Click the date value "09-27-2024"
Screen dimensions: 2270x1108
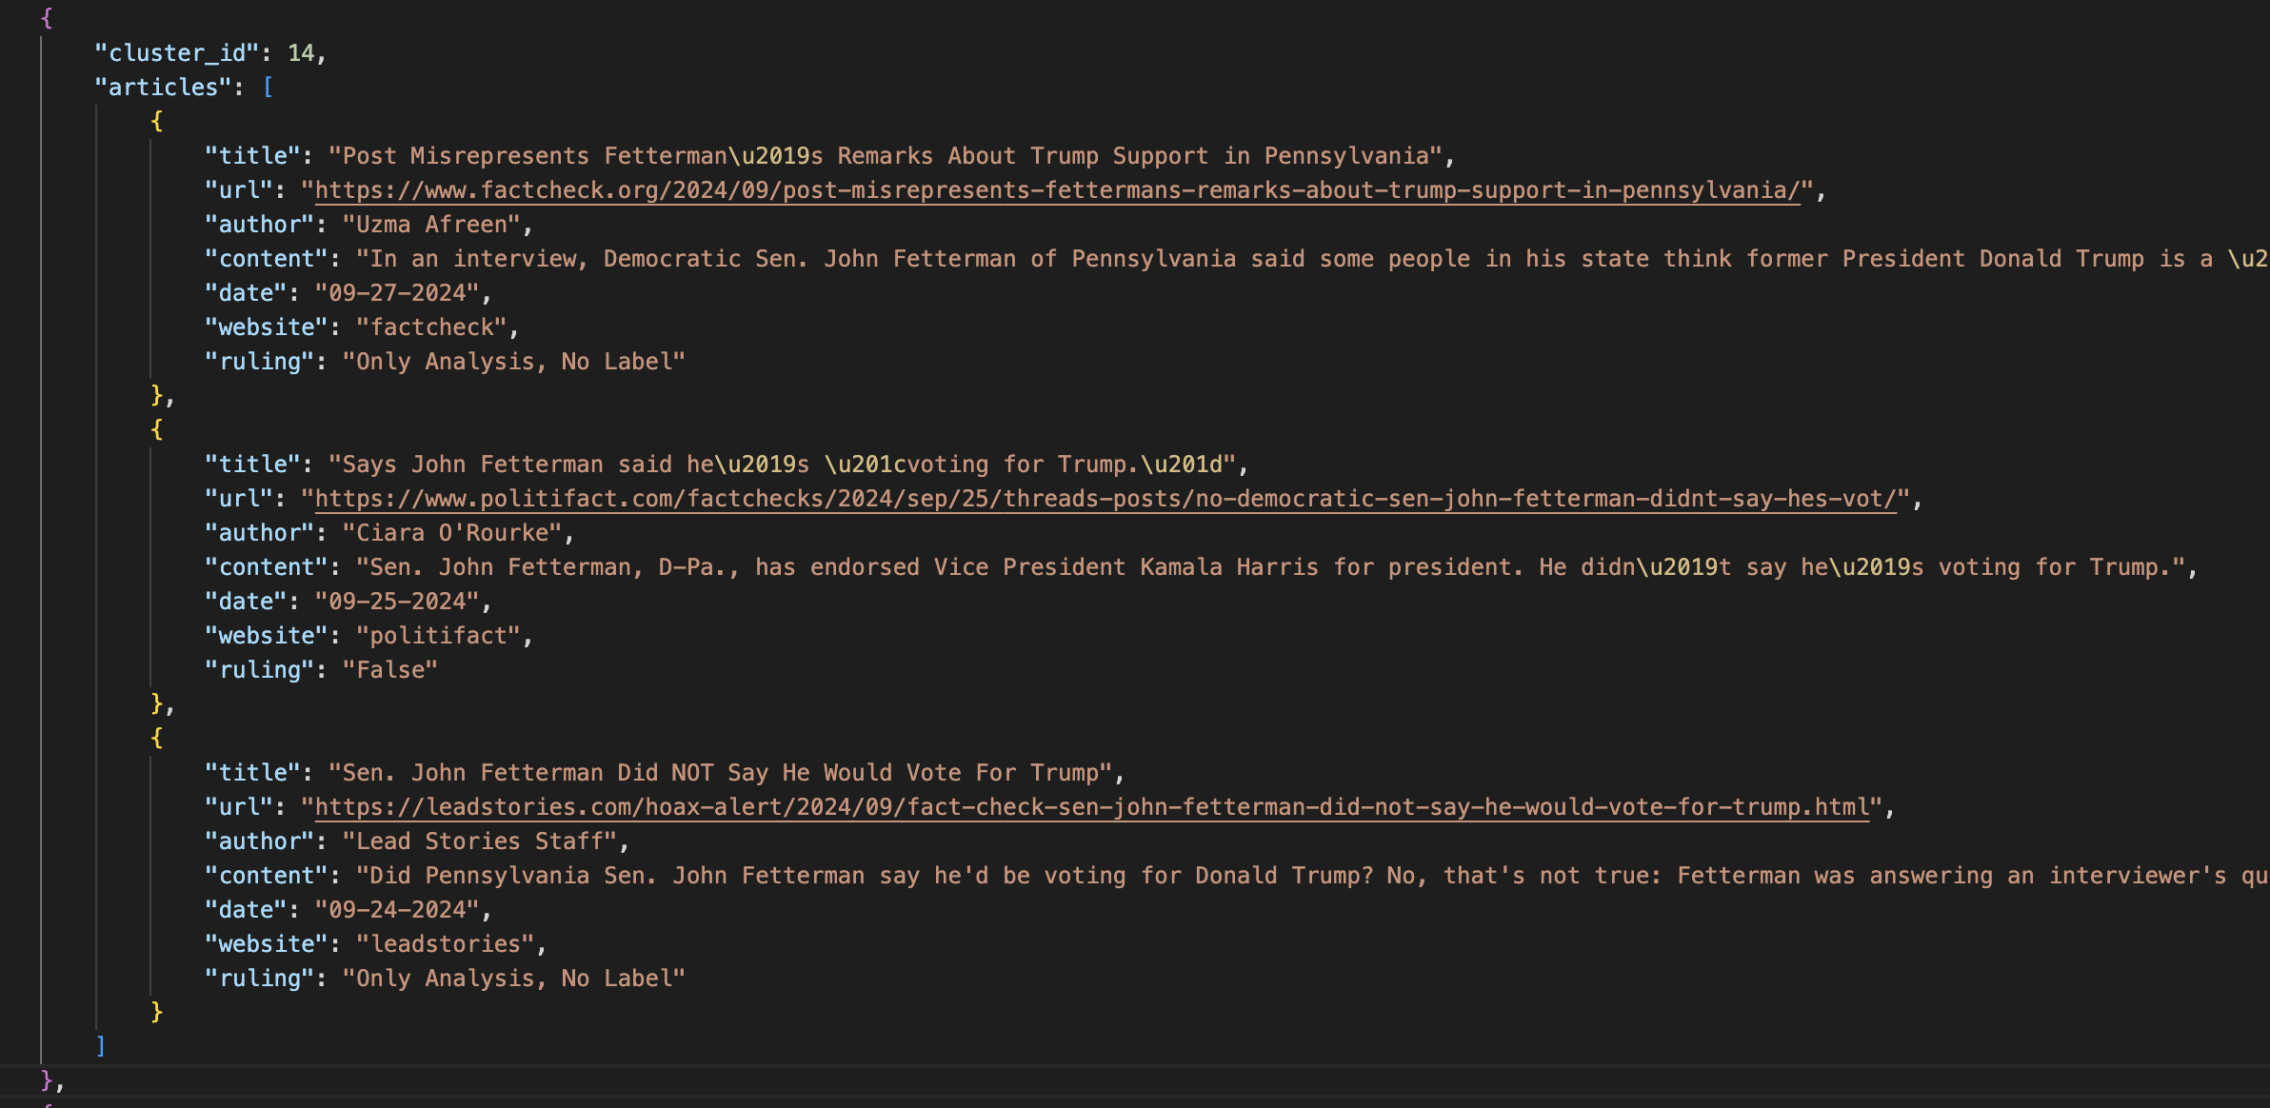click(397, 293)
